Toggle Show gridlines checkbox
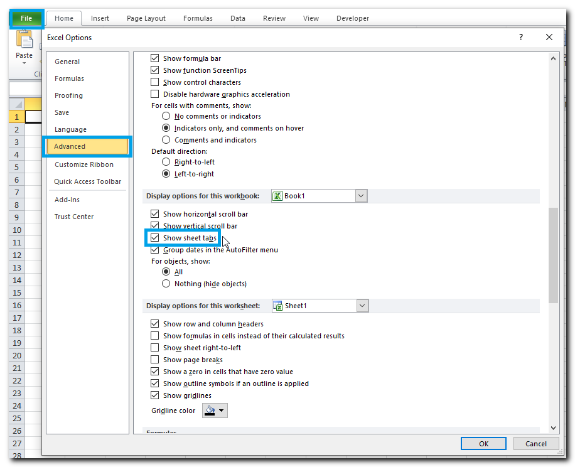The height and width of the screenshot is (467, 575). point(155,395)
